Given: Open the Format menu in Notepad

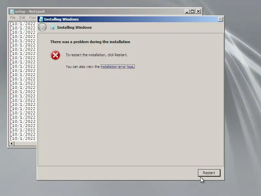Looking at the screenshot, I should coord(33,18).
